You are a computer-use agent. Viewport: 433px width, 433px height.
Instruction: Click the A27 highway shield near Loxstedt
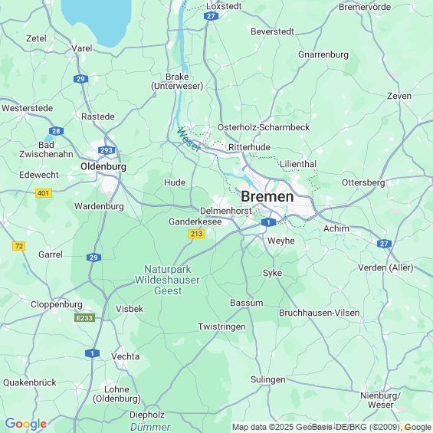coord(211,16)
